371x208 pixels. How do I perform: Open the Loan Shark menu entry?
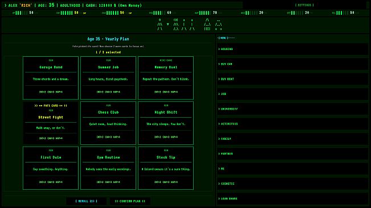click(x=293, y=198)
